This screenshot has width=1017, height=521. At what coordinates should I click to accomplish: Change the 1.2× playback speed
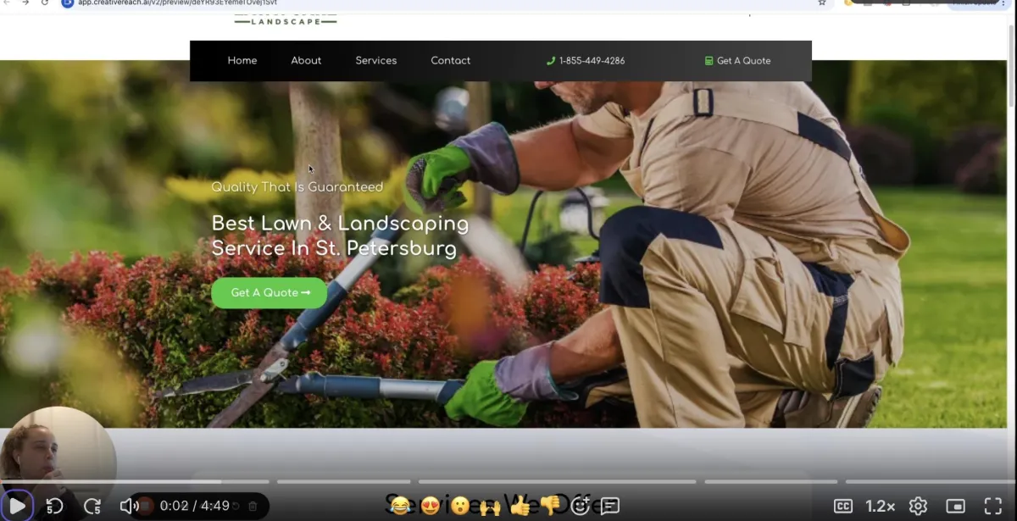(x=881, y=507)
